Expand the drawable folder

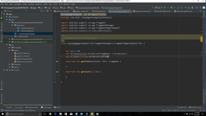(x=9, y=47)
